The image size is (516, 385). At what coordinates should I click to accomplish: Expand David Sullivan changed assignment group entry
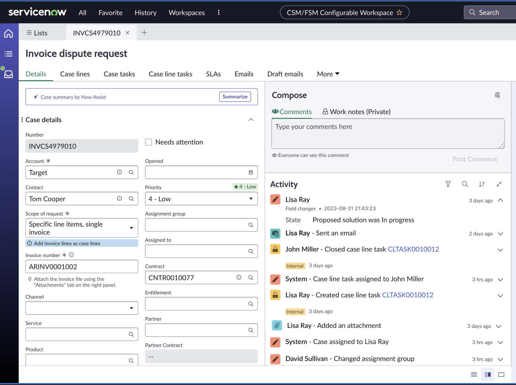[x=500, y=360]
